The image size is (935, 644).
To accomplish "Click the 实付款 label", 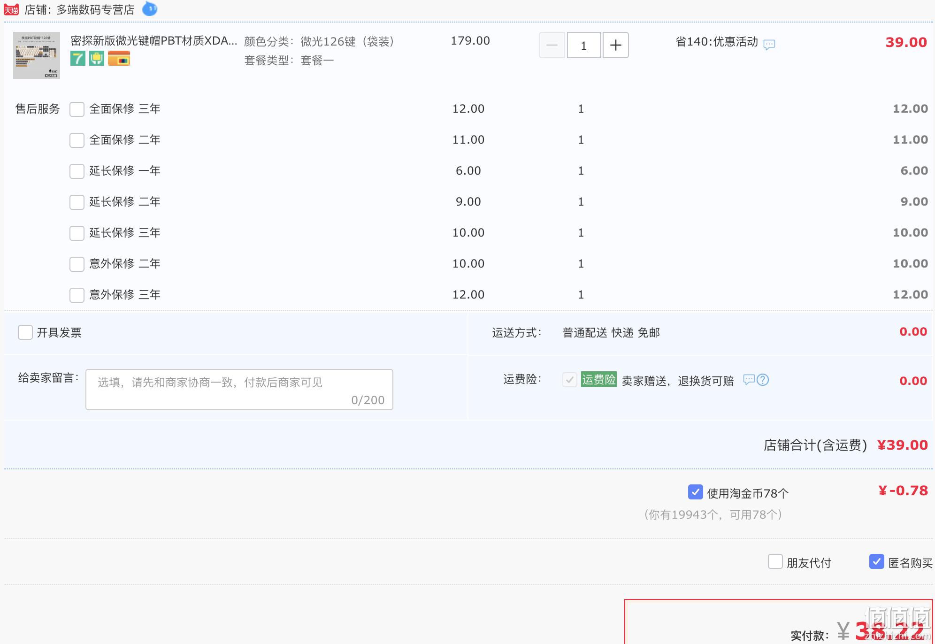I will (x=810, y=636).
